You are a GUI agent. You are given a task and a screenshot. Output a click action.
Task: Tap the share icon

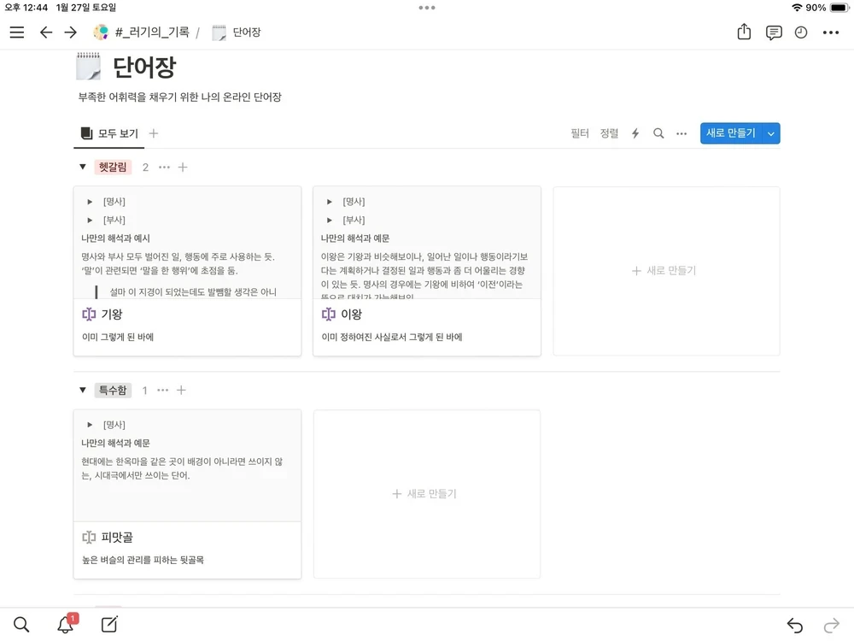coord(744,32)
